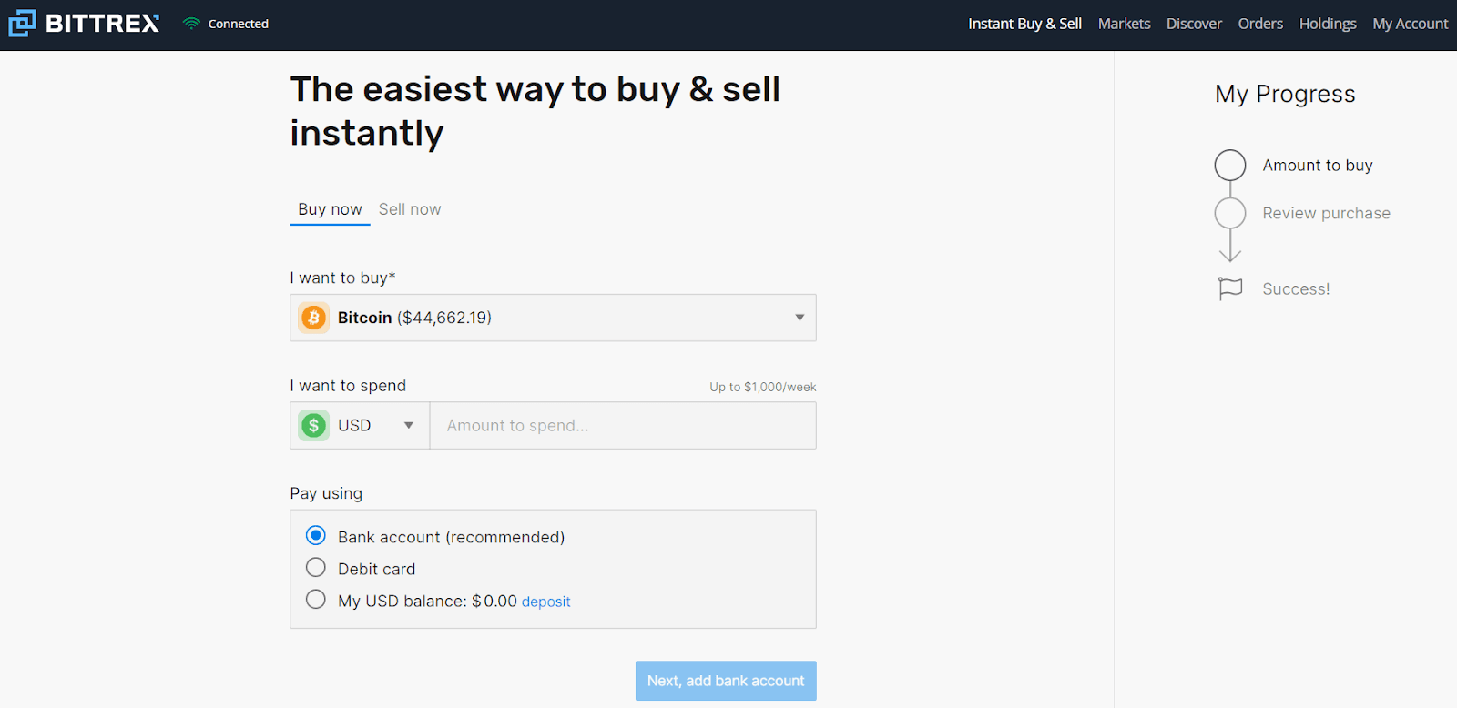
Task: Follow the deposit link
Action: pos(545,602)
